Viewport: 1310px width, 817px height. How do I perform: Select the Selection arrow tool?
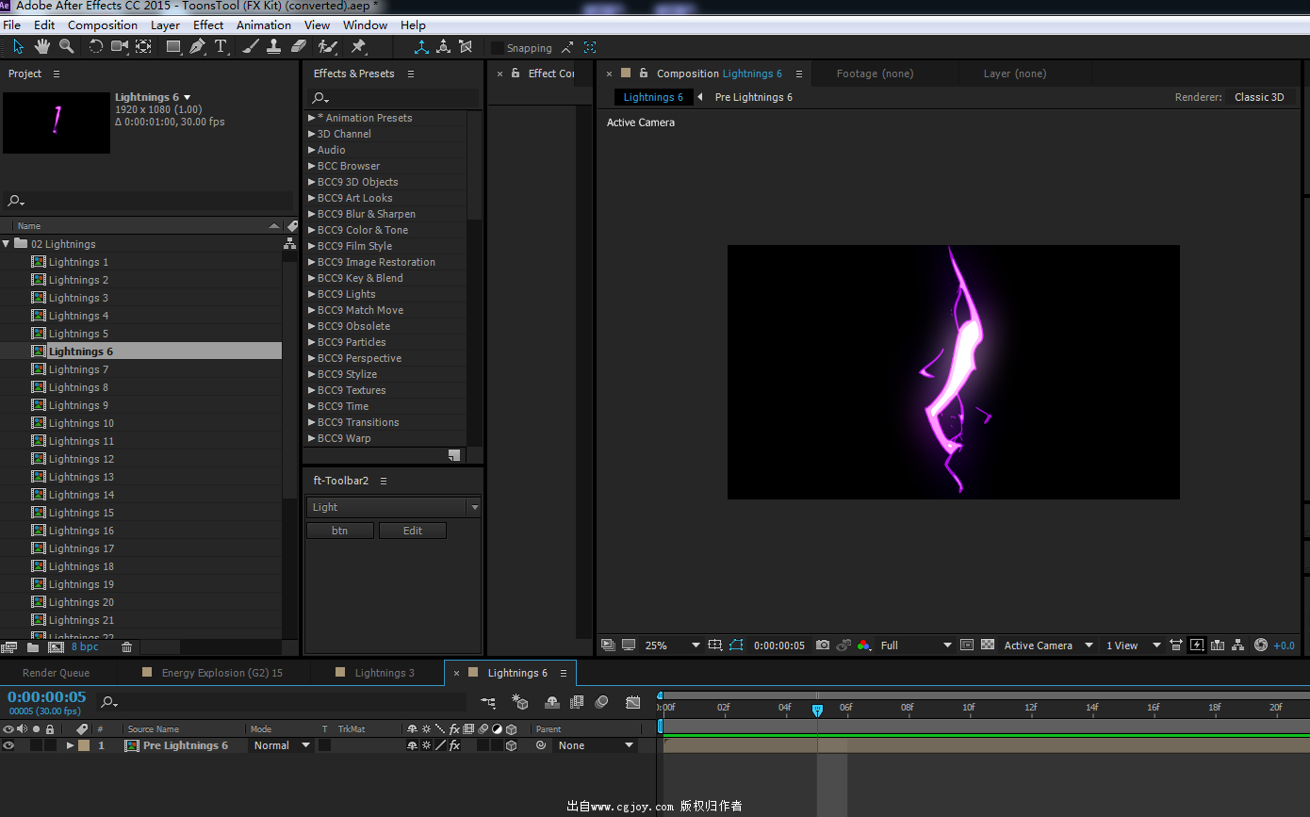(x=18, y=46)
